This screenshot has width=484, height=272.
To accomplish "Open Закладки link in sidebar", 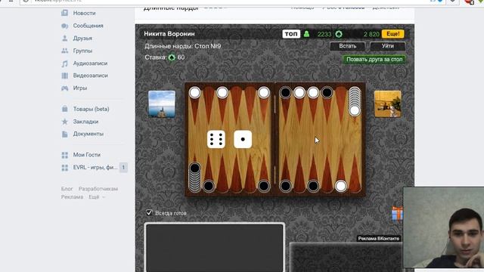I will [x=85, y=122].
